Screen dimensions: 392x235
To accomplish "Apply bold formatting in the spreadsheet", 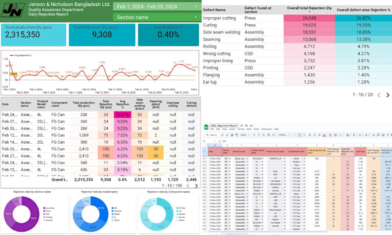I will pyautogui.click(x=310, y=135).
